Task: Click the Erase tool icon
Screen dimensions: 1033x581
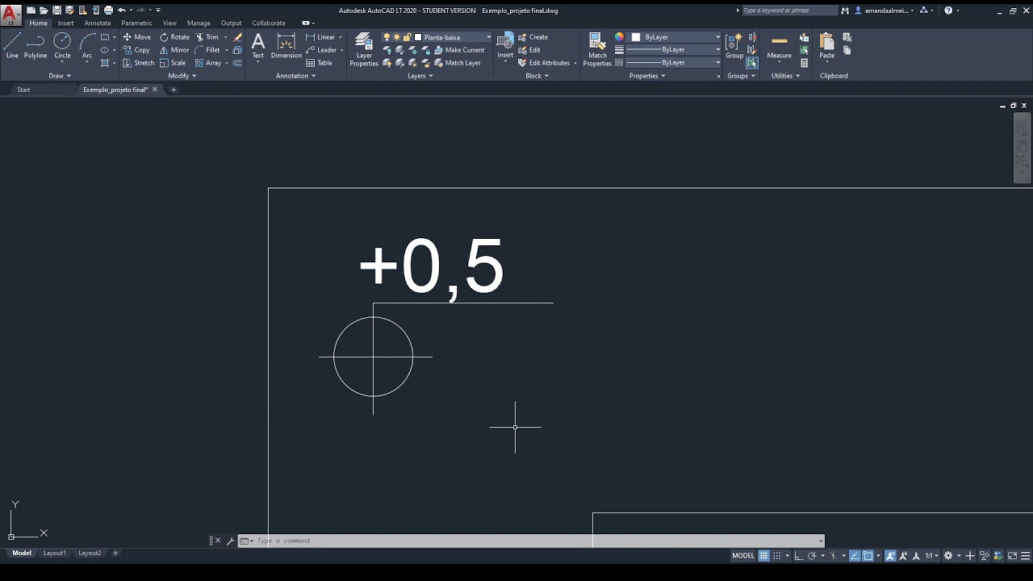Action: pyautogui.click(x=237, y=37)
